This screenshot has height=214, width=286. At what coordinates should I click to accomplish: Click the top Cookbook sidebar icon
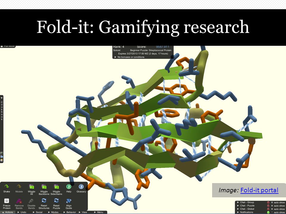point(2,153)
